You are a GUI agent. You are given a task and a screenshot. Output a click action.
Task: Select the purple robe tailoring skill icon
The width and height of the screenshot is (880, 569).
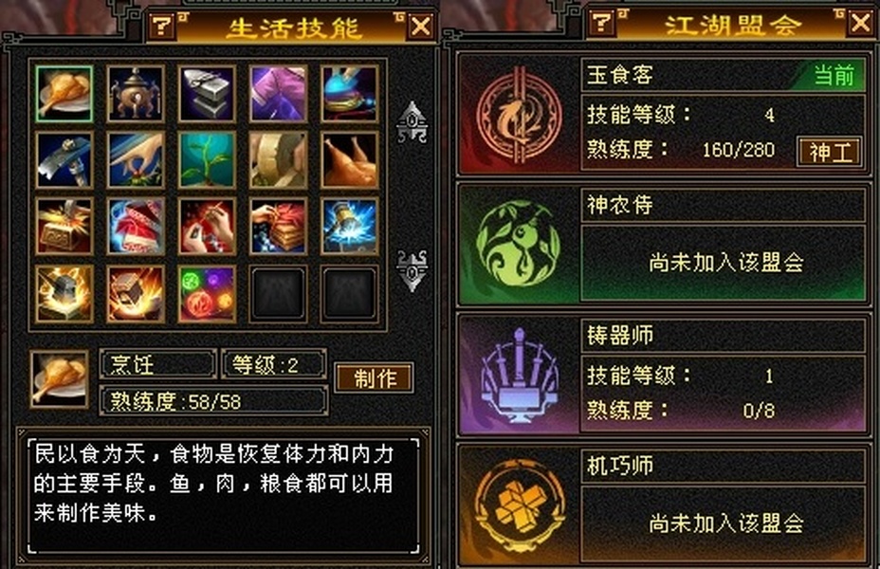pyautogui.click(x=279, y=94)
